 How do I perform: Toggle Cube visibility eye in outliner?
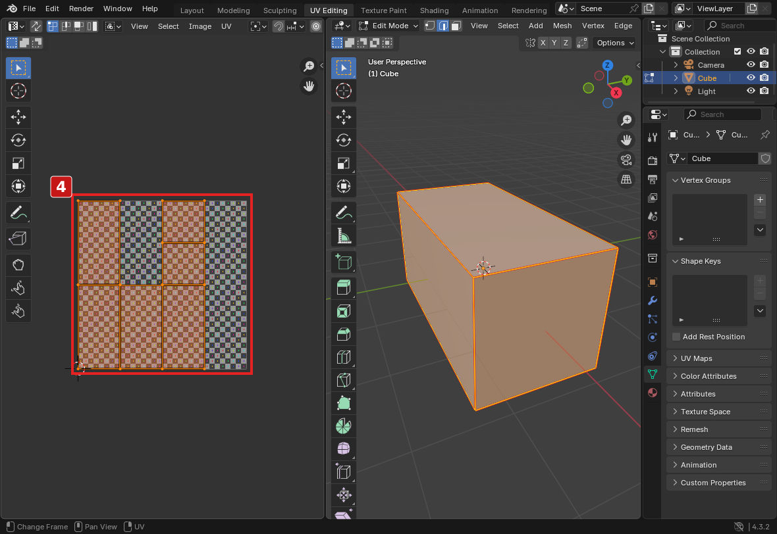coord(751,78)
